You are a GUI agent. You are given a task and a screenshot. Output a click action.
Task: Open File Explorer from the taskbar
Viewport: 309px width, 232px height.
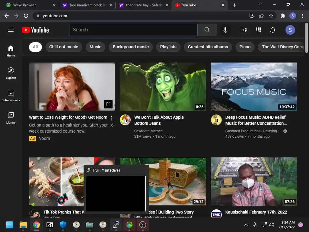pos(23,225)
